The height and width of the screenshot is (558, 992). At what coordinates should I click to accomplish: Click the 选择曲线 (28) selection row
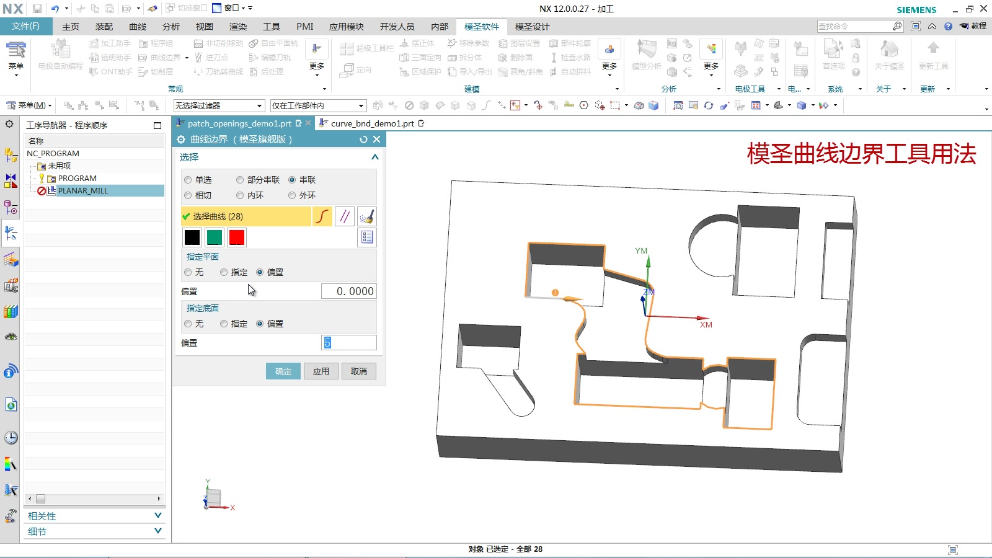tap(246, 216)
